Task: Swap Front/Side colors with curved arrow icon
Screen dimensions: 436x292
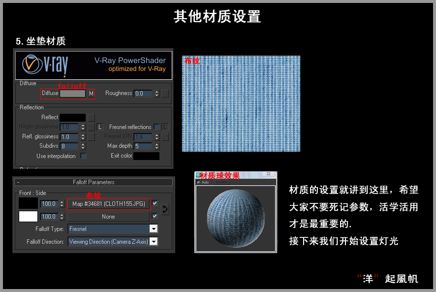Action: coord(165,209)
